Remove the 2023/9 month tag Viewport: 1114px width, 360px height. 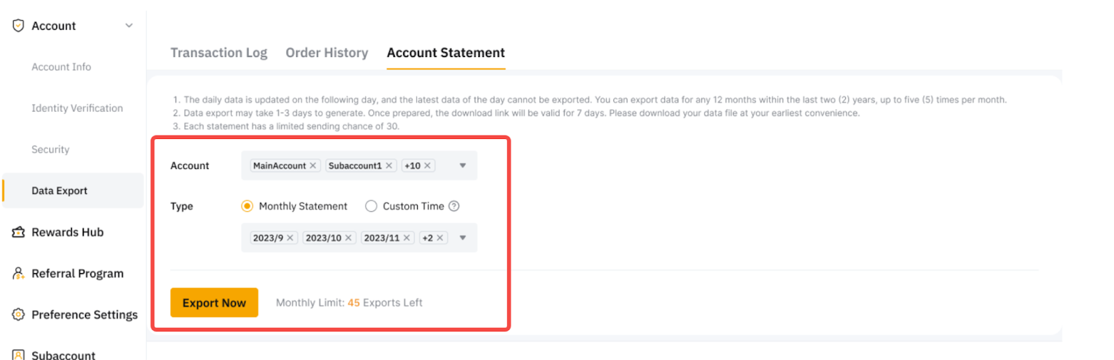point(290,238)
